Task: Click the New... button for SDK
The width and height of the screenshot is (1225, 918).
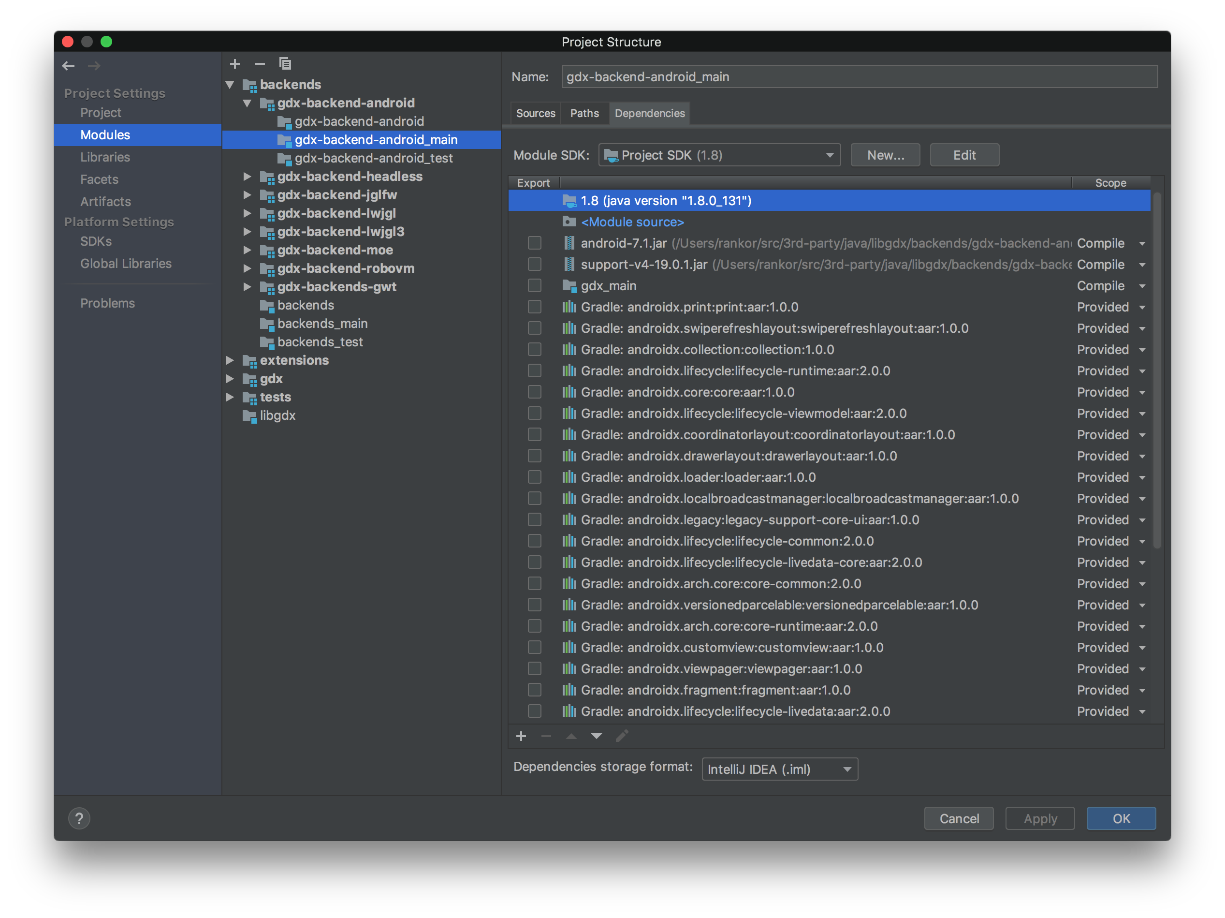Action: [x=885, y=155]
